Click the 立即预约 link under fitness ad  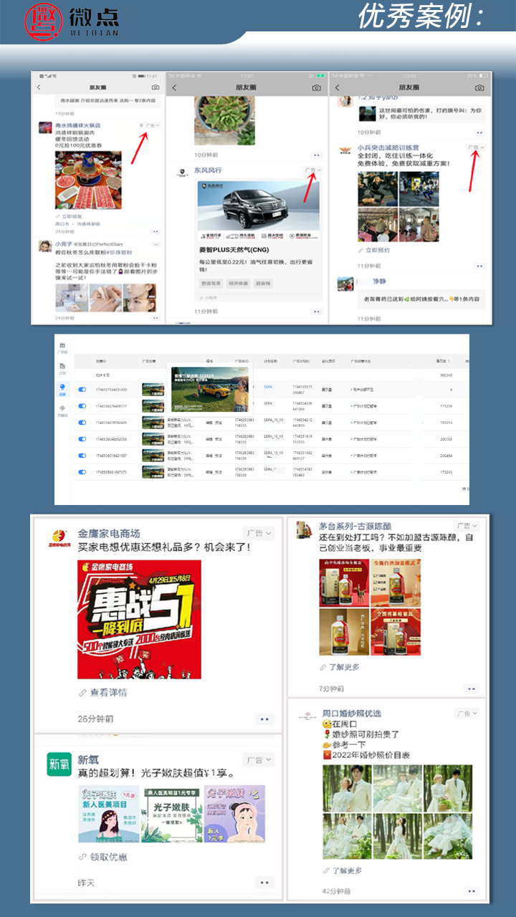pyautogui.click(x=374, y=251)
